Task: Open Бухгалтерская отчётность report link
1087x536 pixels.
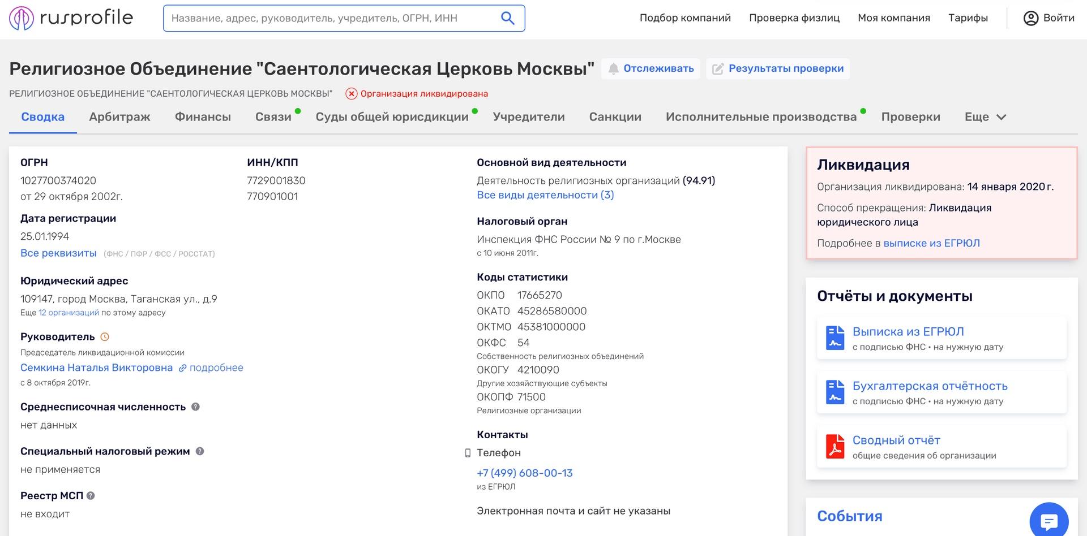Action: coord(930,386)
